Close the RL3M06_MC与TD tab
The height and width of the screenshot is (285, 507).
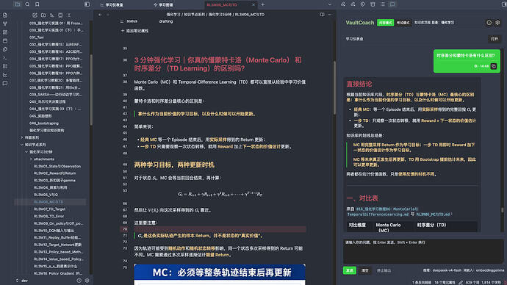(x=253, y=5)
